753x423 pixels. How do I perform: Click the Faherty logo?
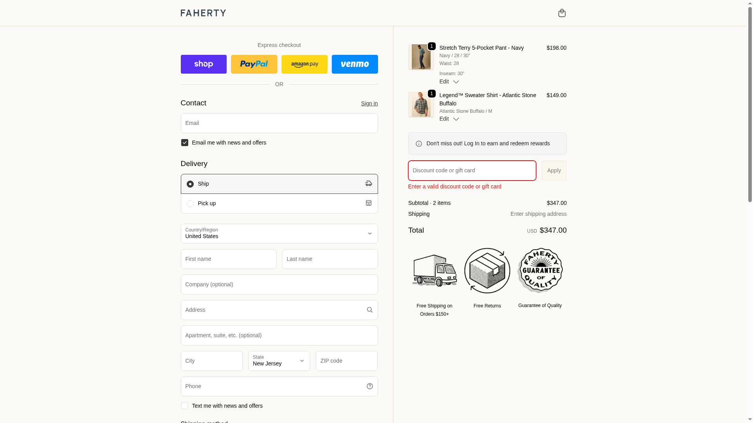click(203, 13)
